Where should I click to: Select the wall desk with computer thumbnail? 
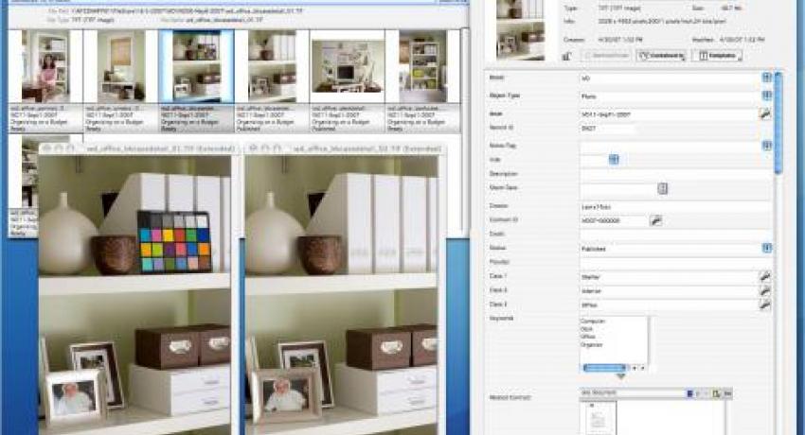[347, 66]
